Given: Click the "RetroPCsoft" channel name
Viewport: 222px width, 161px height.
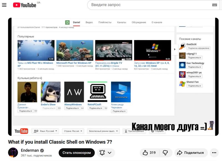Looking at the screenshot, I should [94, 104].
